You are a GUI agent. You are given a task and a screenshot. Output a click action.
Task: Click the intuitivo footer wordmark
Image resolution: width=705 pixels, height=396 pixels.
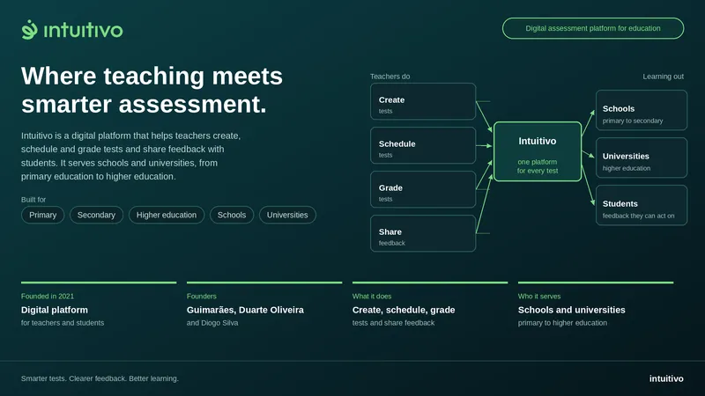[x=666, y=378]
